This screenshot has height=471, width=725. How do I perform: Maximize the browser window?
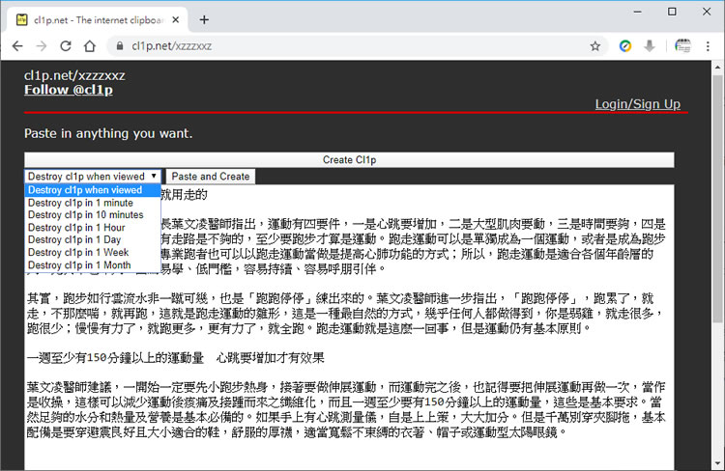(672, 12)
